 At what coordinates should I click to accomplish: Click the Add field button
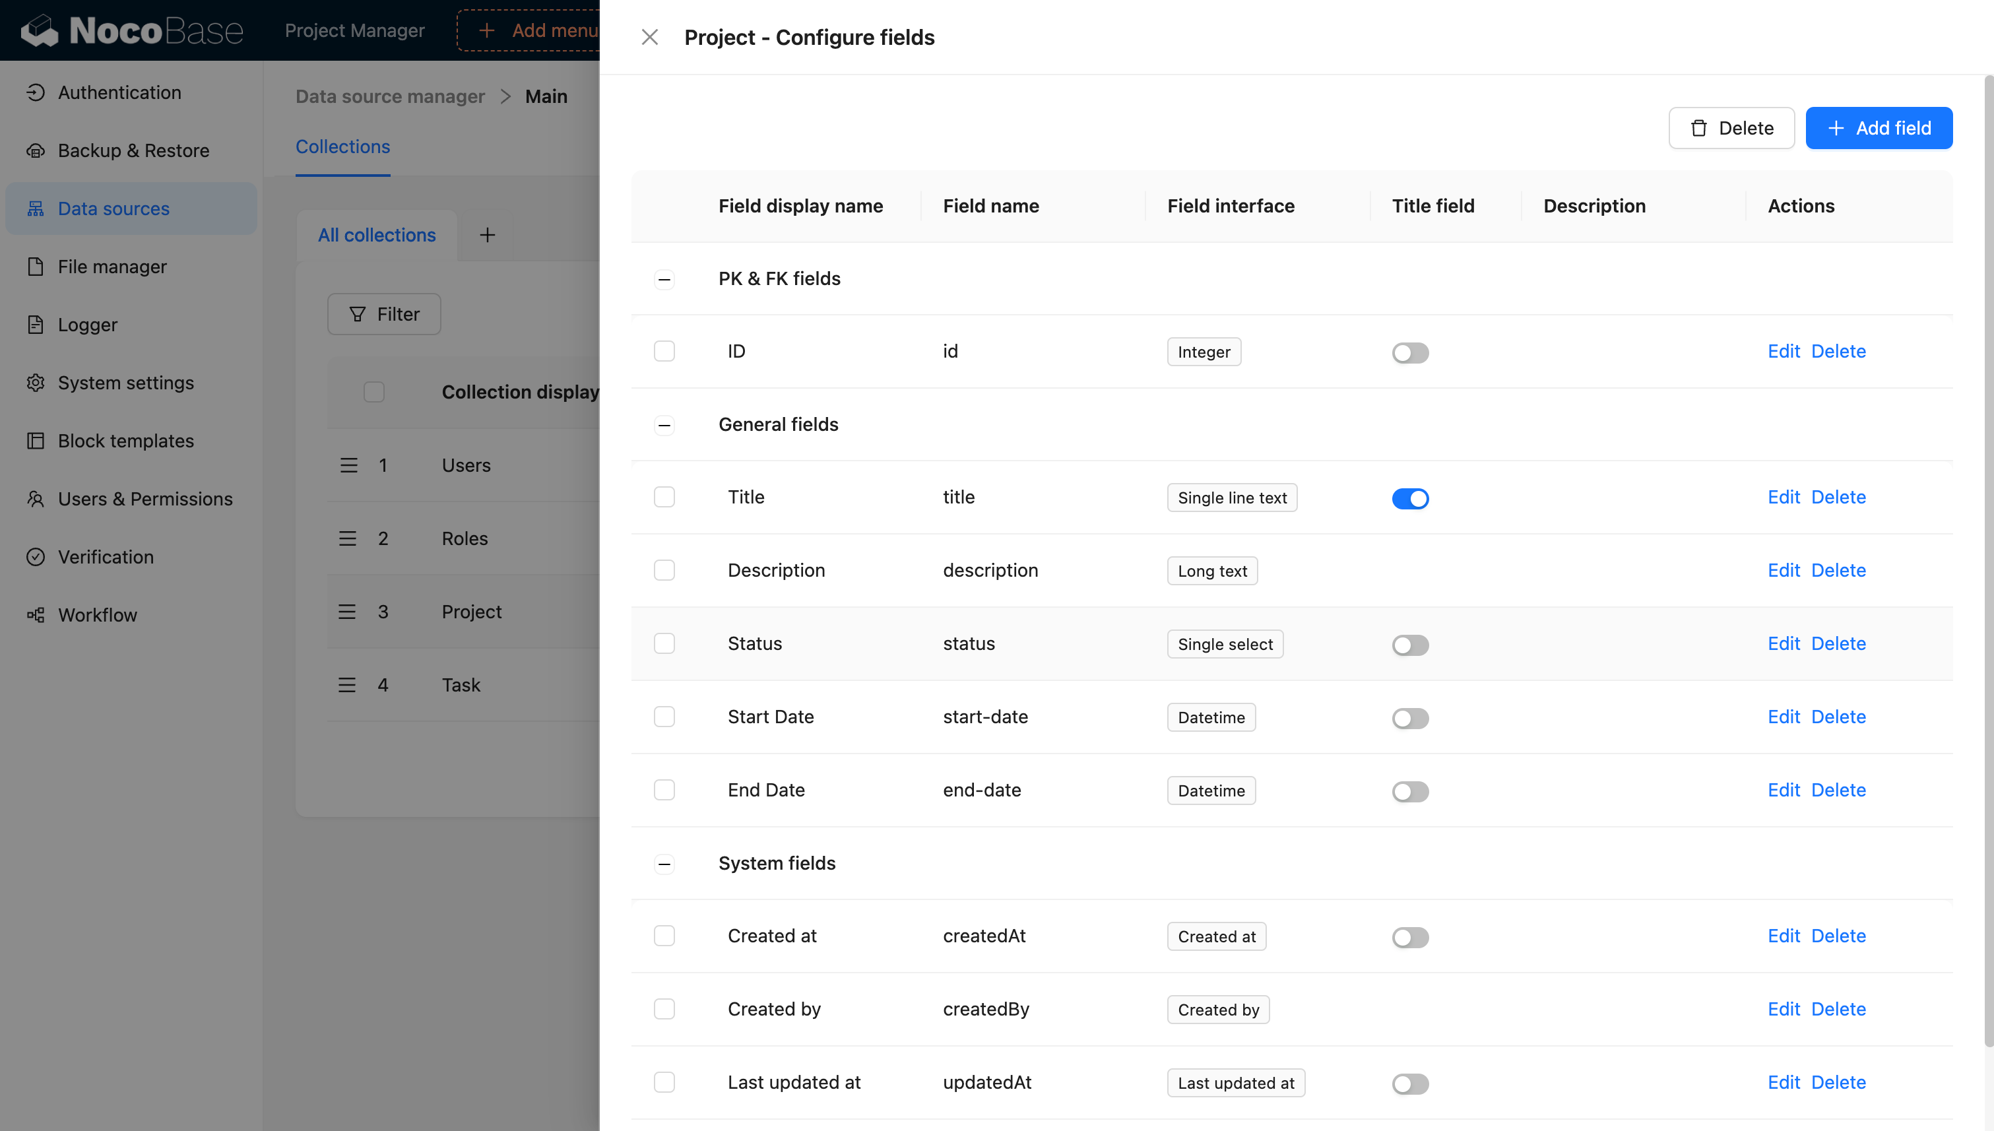click(x=1879, y=127)
